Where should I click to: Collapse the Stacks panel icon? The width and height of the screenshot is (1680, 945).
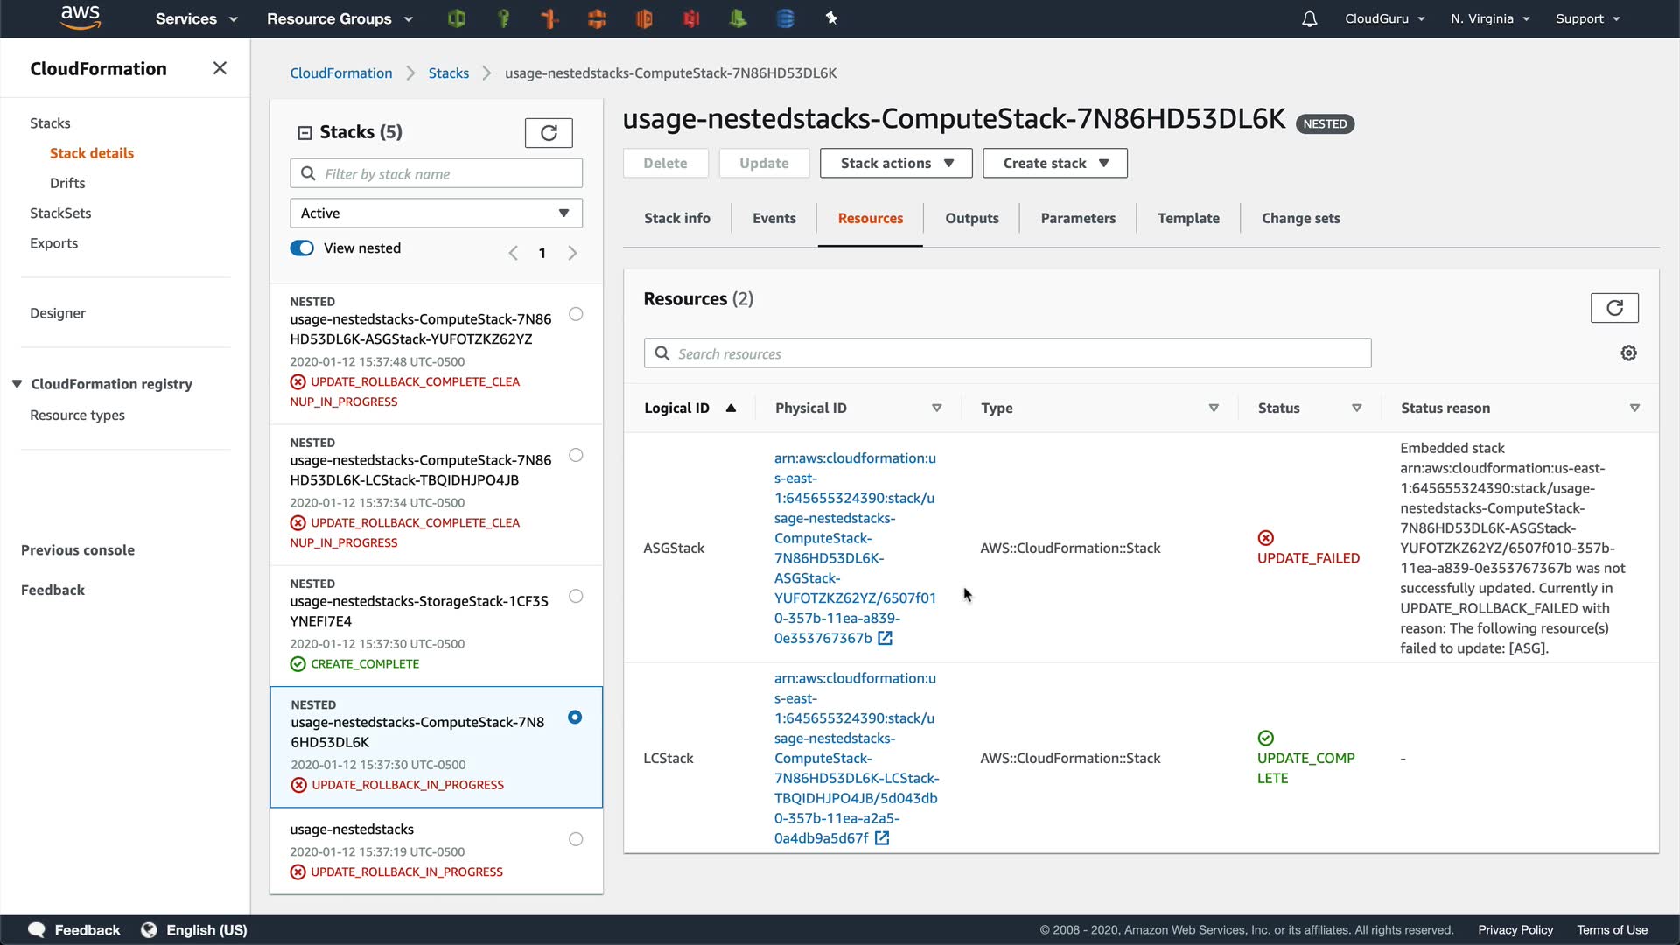pyautogui.click(x=304, y=133)
